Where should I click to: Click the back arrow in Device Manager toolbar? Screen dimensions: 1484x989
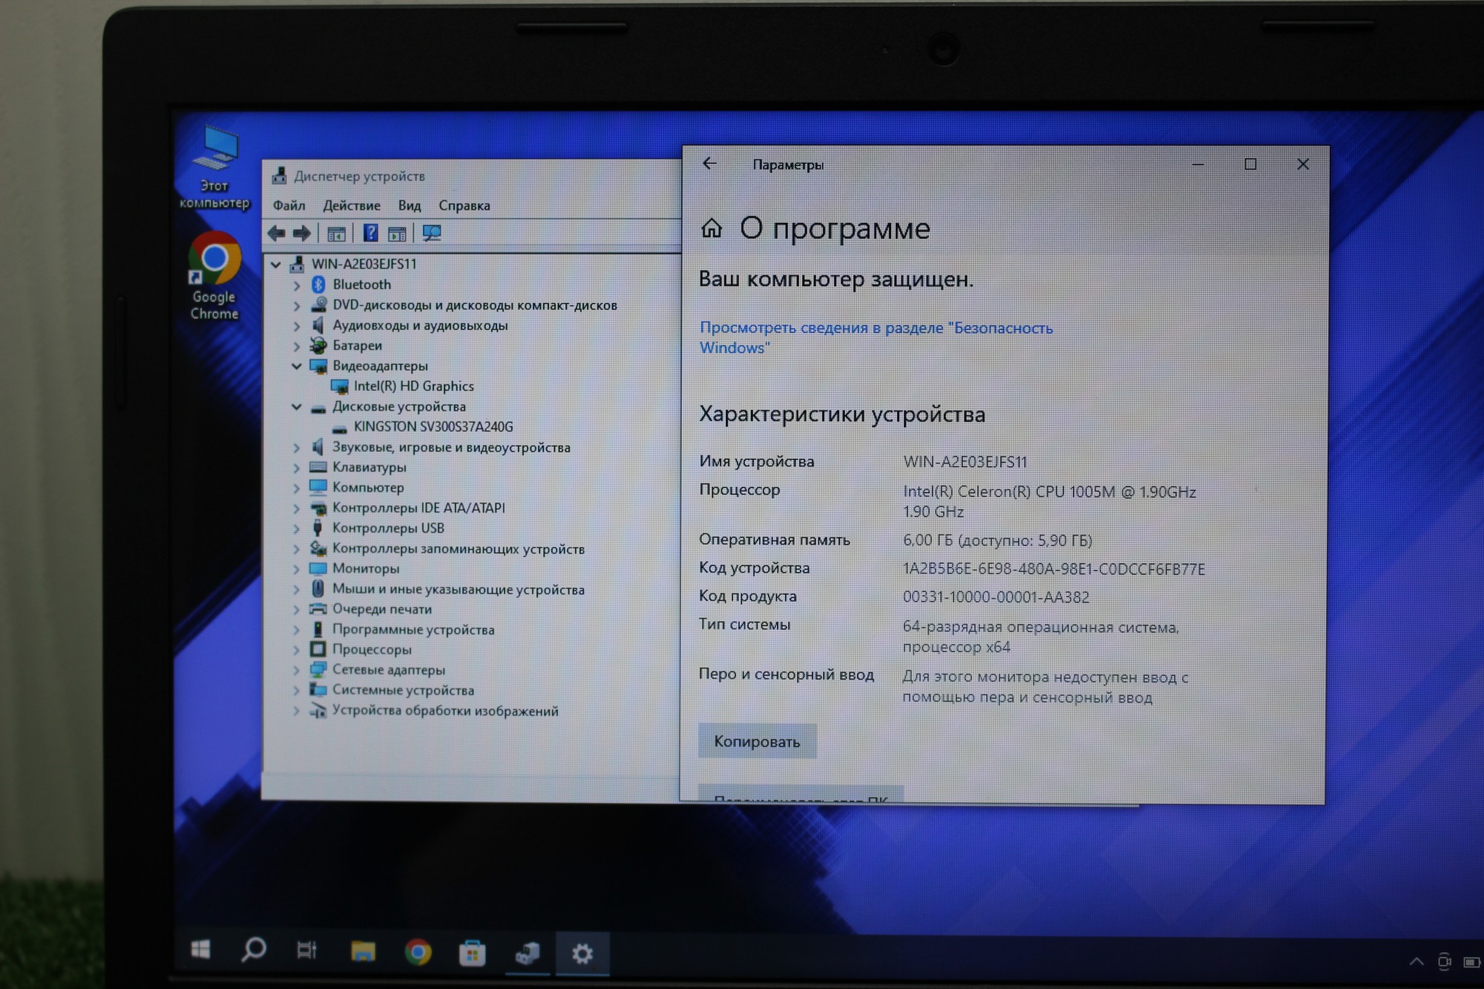[x=277, y=234]
